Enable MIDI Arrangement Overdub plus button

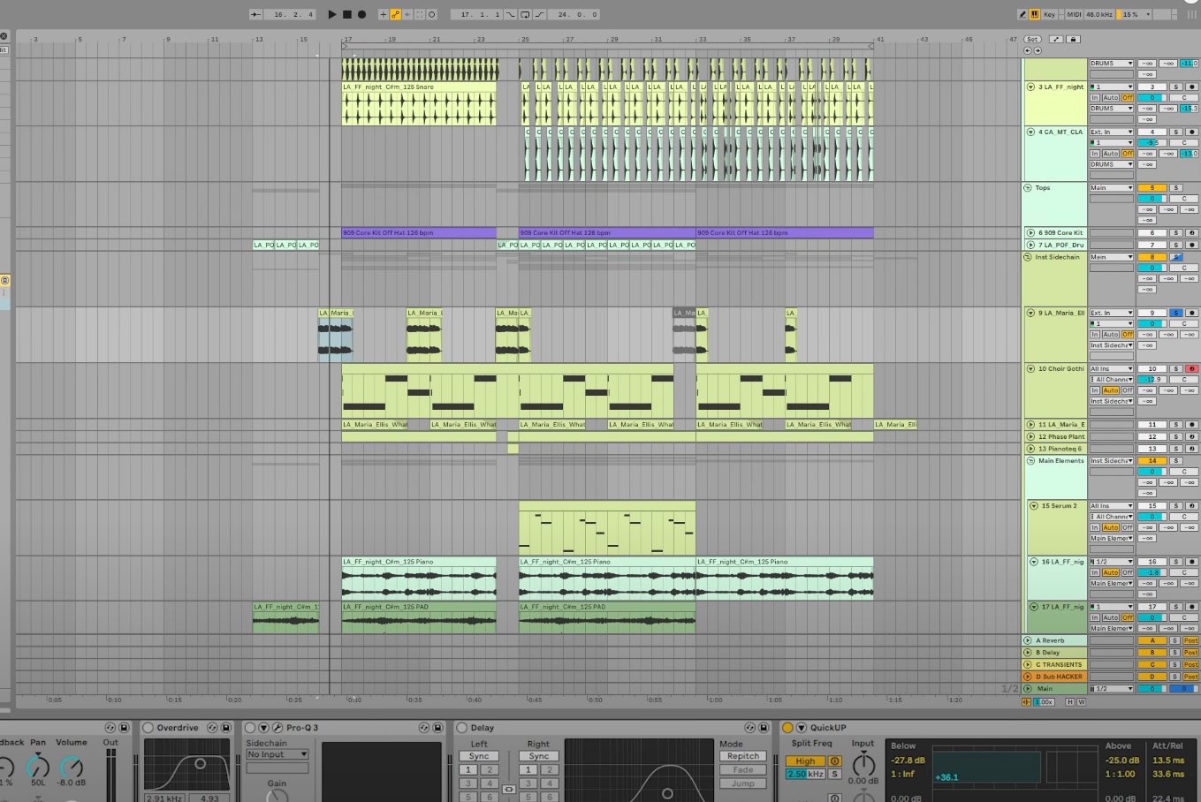pyautogui.click(x=383, y=14)
